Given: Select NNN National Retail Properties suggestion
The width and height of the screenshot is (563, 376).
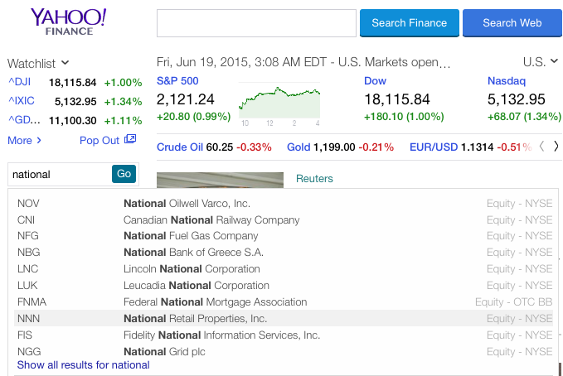Looking at the screenshot, I should click(x=195, y=319).
